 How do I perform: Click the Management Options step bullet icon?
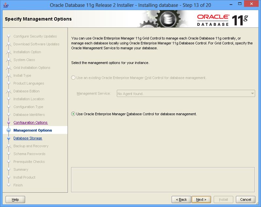[x=9, y=130]
